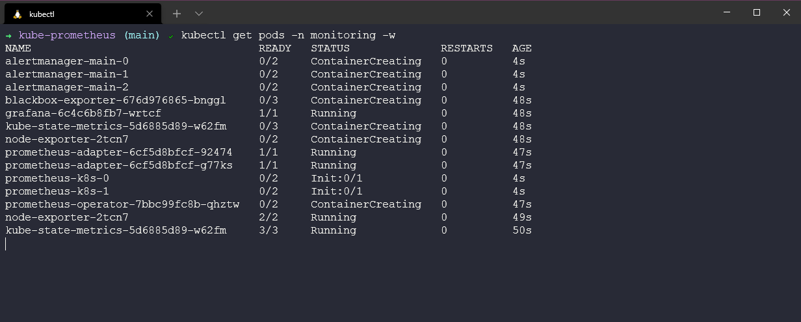Maximize the terminal window

pos(757,12)
